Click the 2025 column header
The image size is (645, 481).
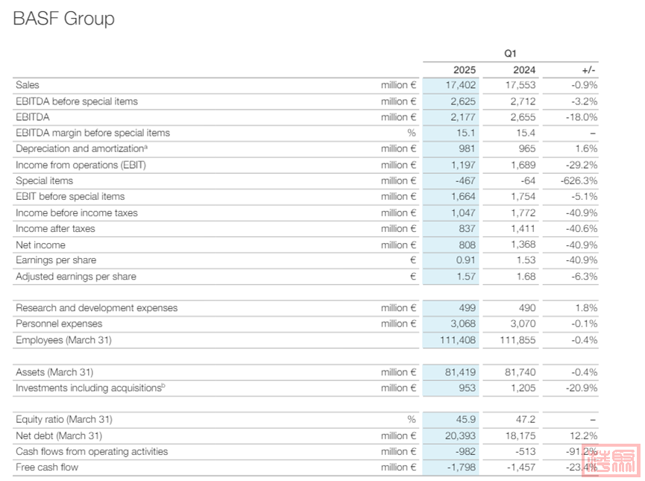[x=465, y=70]
